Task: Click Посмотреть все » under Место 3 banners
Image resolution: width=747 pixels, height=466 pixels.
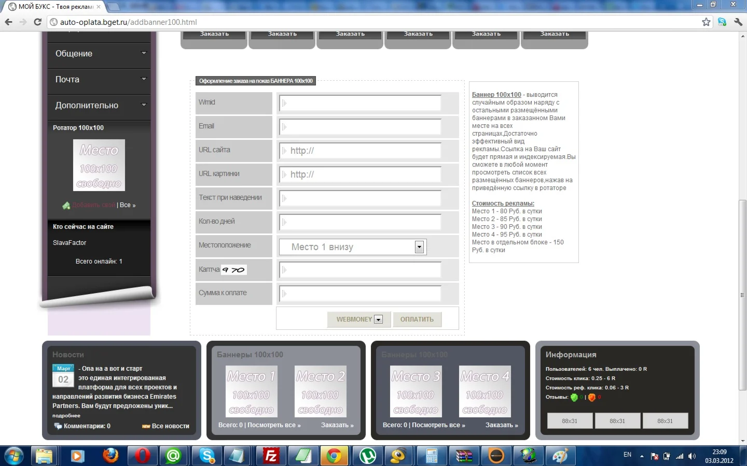Action: point(438,425)
